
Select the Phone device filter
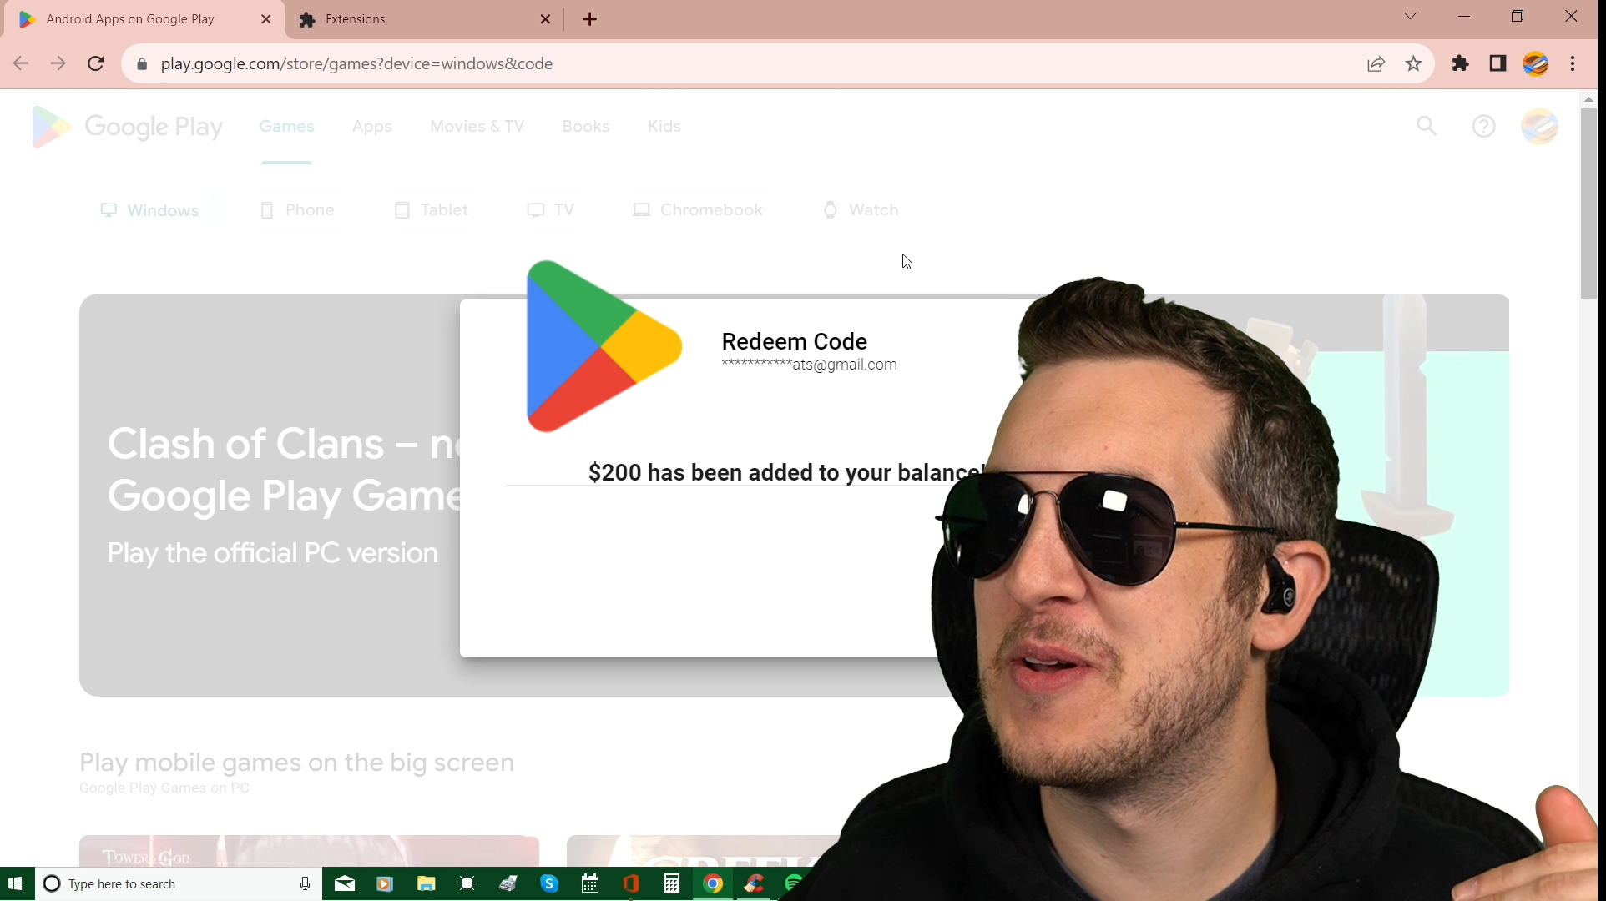297,210
